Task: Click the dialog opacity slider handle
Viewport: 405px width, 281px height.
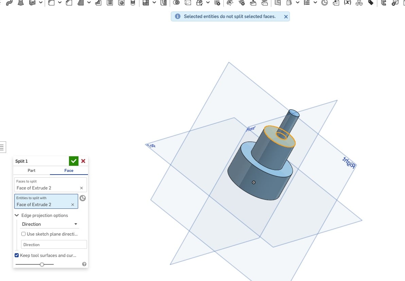Action: [x=42, y=264]
